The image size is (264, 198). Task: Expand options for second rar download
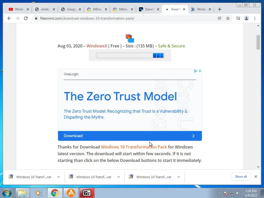click(119, 177)
